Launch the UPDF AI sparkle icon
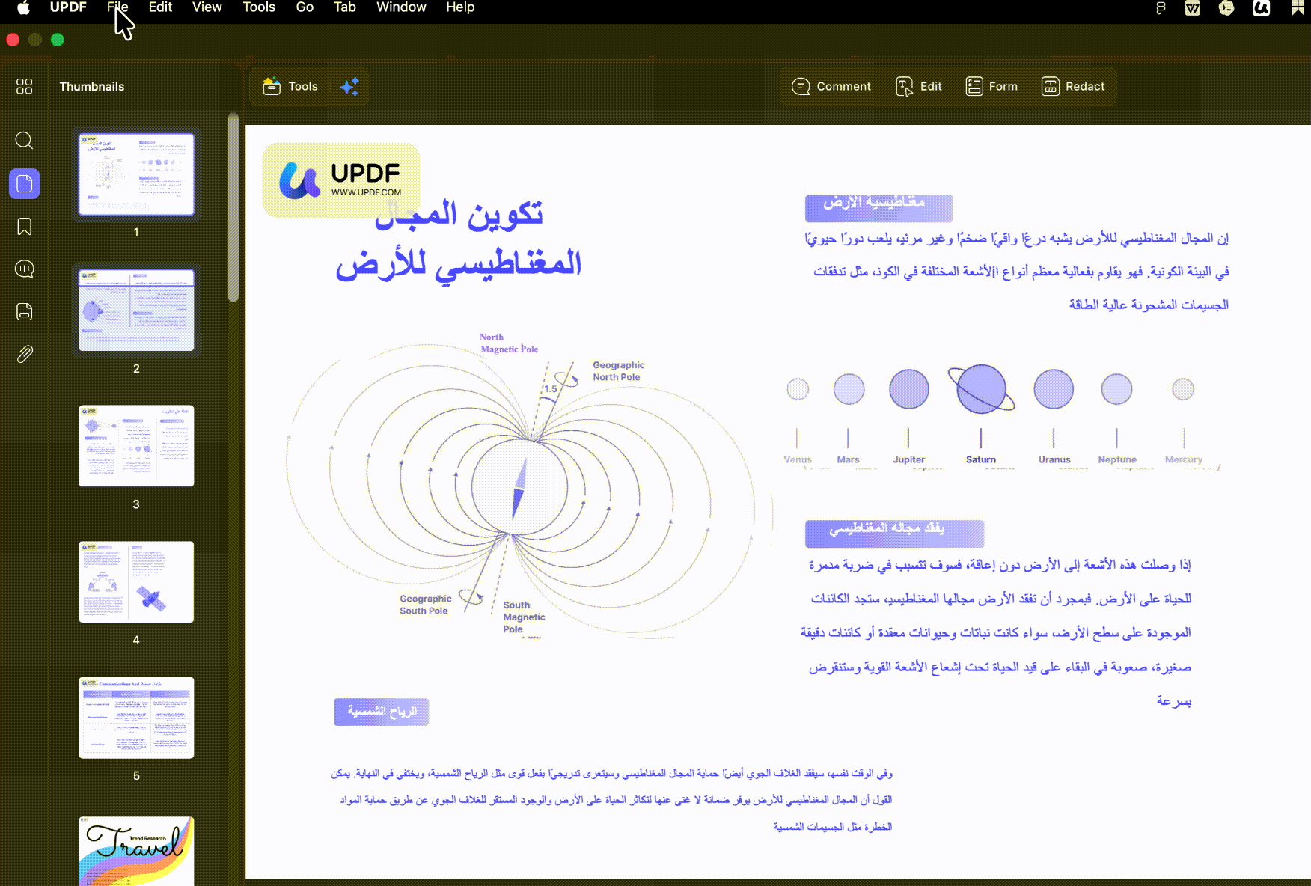 tap(349, 87)
